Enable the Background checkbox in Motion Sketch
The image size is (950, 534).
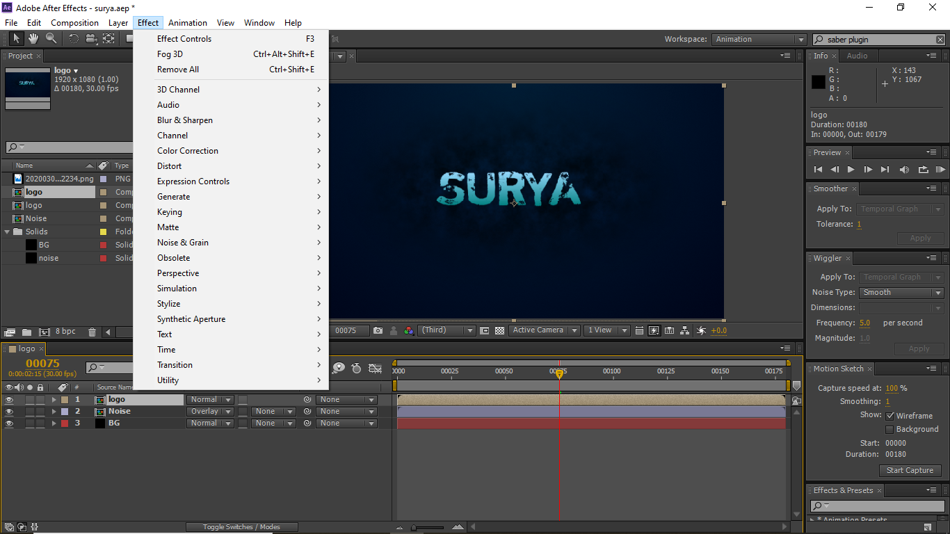tap(889, 430)
